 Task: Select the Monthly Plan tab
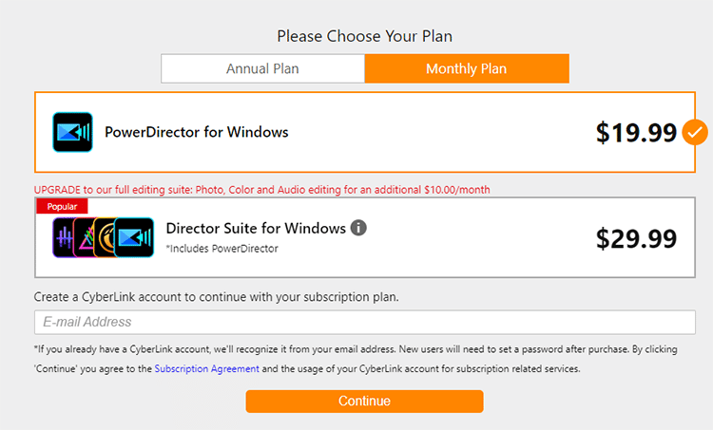coord(466,68)
